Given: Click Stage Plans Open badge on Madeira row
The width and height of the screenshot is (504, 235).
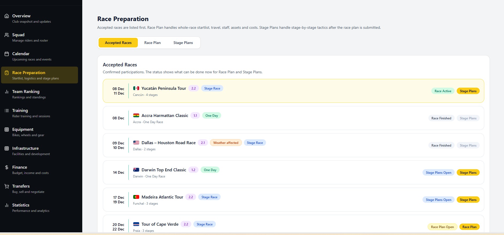Looking at the screenshot, I should (x=438, y=200).
